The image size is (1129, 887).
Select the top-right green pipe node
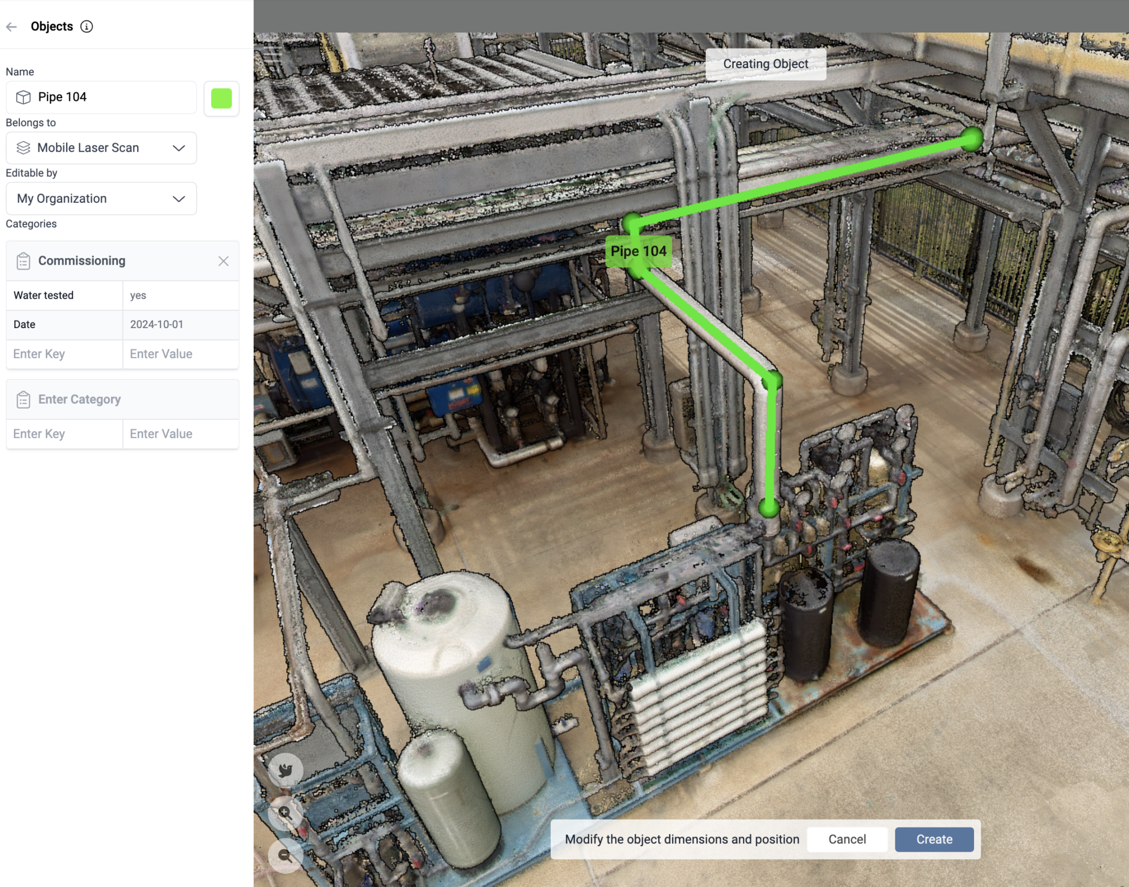click(971, 139)
